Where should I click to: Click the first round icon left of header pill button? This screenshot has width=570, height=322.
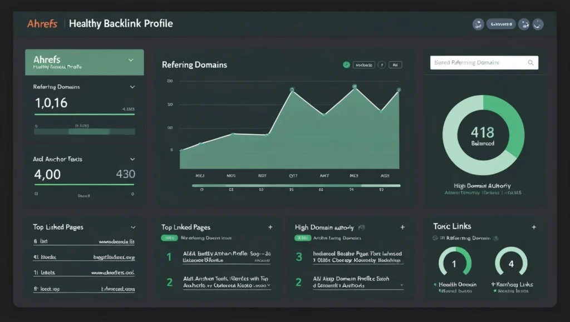point(478,24)
